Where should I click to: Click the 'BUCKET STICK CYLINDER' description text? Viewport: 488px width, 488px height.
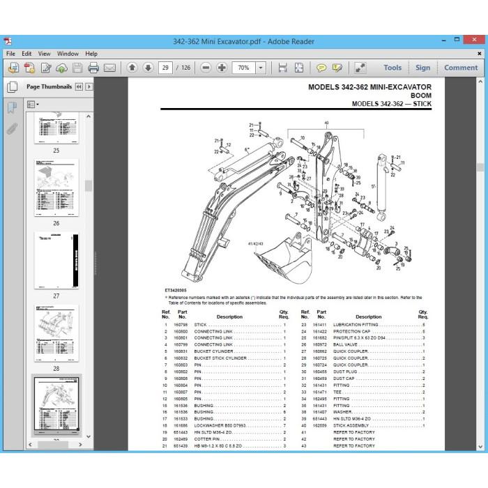(x=220, y=358)
